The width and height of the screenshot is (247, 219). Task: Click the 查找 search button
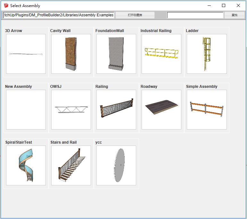[234, 15]
